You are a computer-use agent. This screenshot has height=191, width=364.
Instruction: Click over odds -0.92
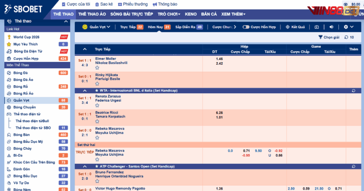[278, 151]
